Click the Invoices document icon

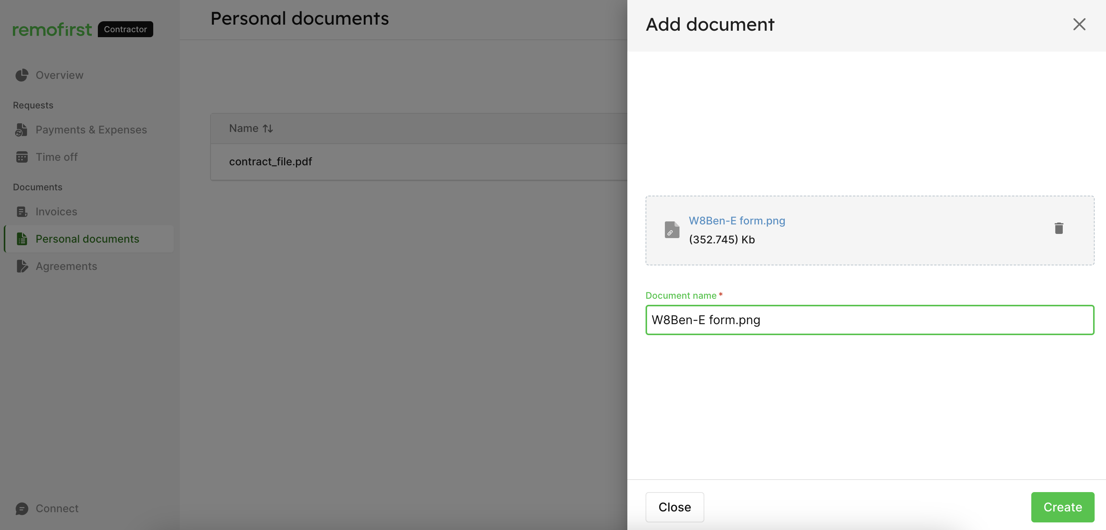(22, 212)
